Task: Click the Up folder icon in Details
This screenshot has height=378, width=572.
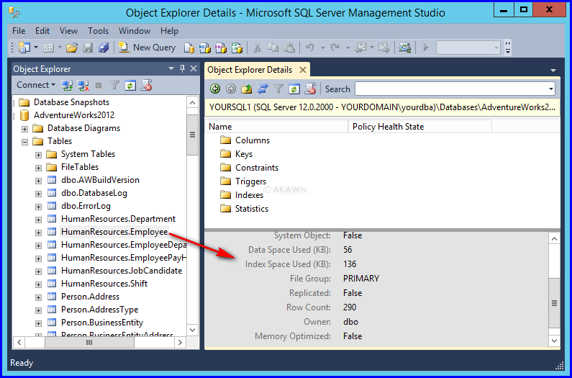Action: coord(247,89)
